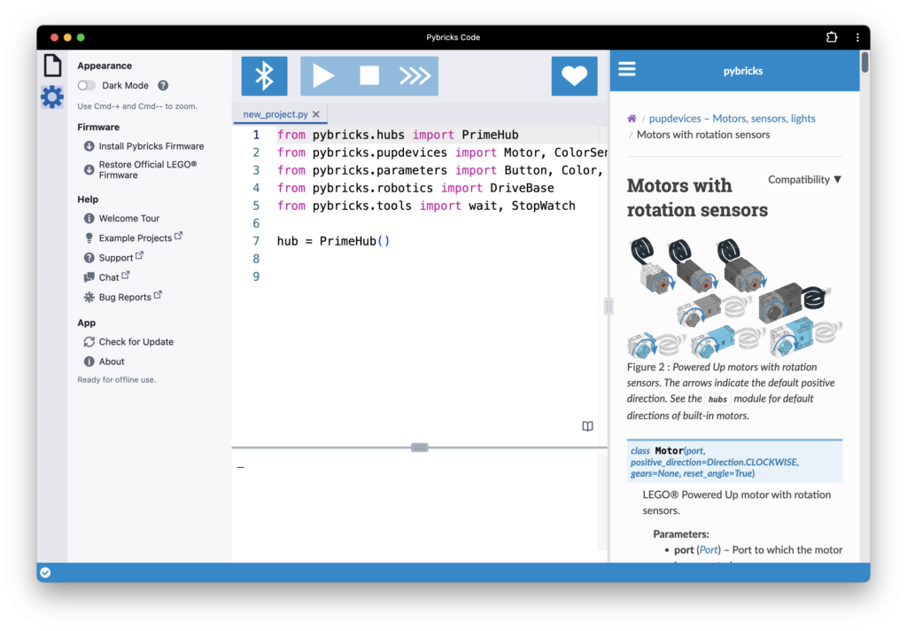Close the new_project.py tab

316,114
